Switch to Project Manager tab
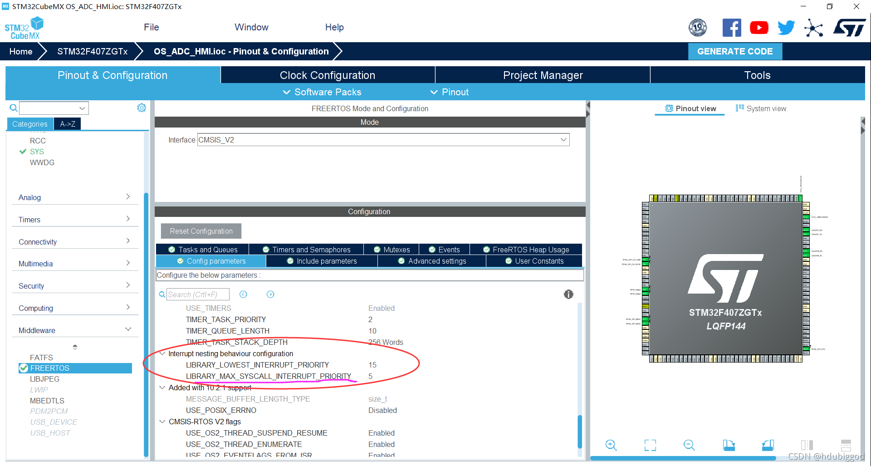 [543, 75]
